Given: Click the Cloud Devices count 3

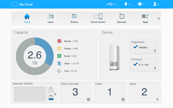Looking at the screenshot, I should click(x=75, y=92).
